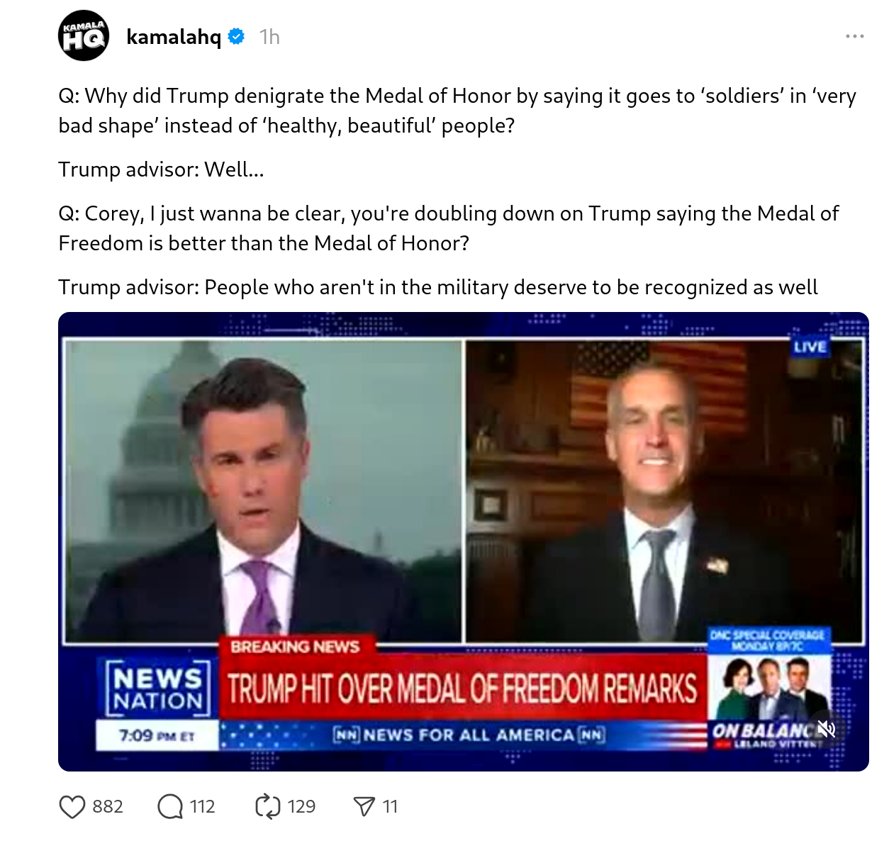
Task: Open replies via the comment bubble icon
Action: (x=170, y=807)
